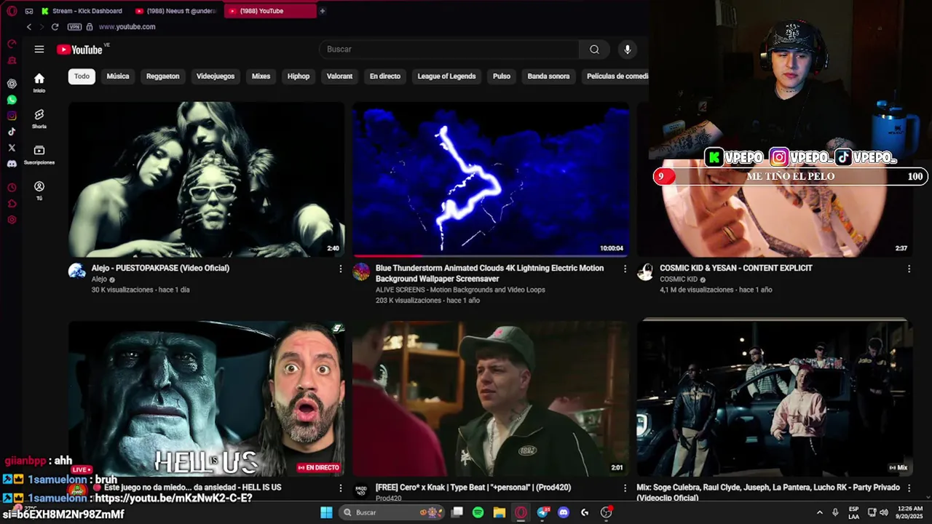Open the Blue Thunderstorm lightning thumbnail
The width and height of the screenshot is (932, 524).
[x=490, y=179]
